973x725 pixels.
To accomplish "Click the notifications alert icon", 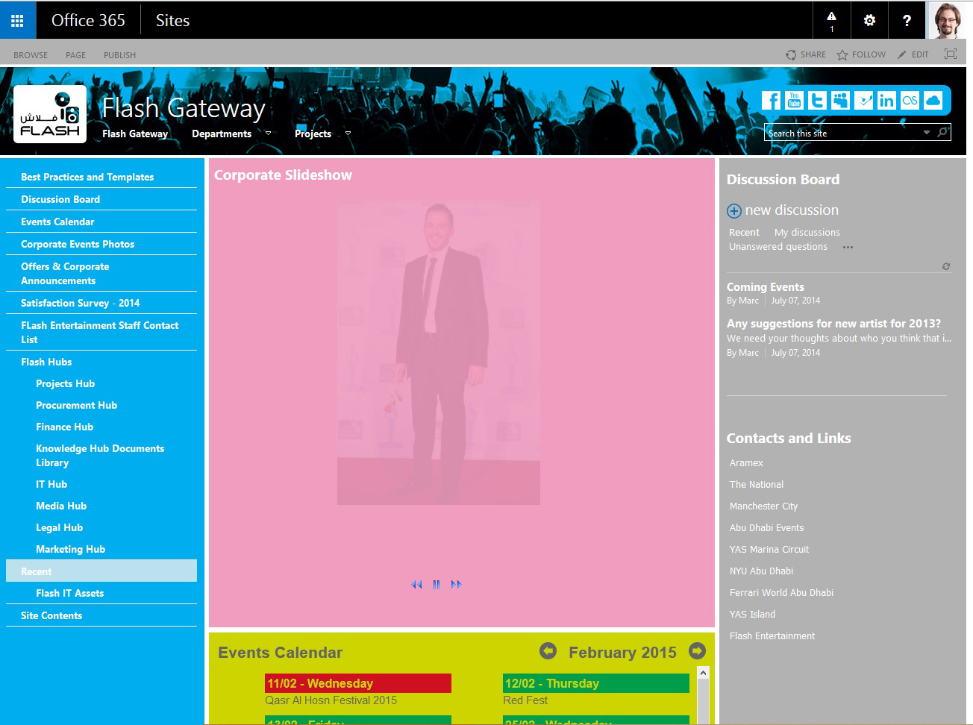I will [x=831, y=20].
